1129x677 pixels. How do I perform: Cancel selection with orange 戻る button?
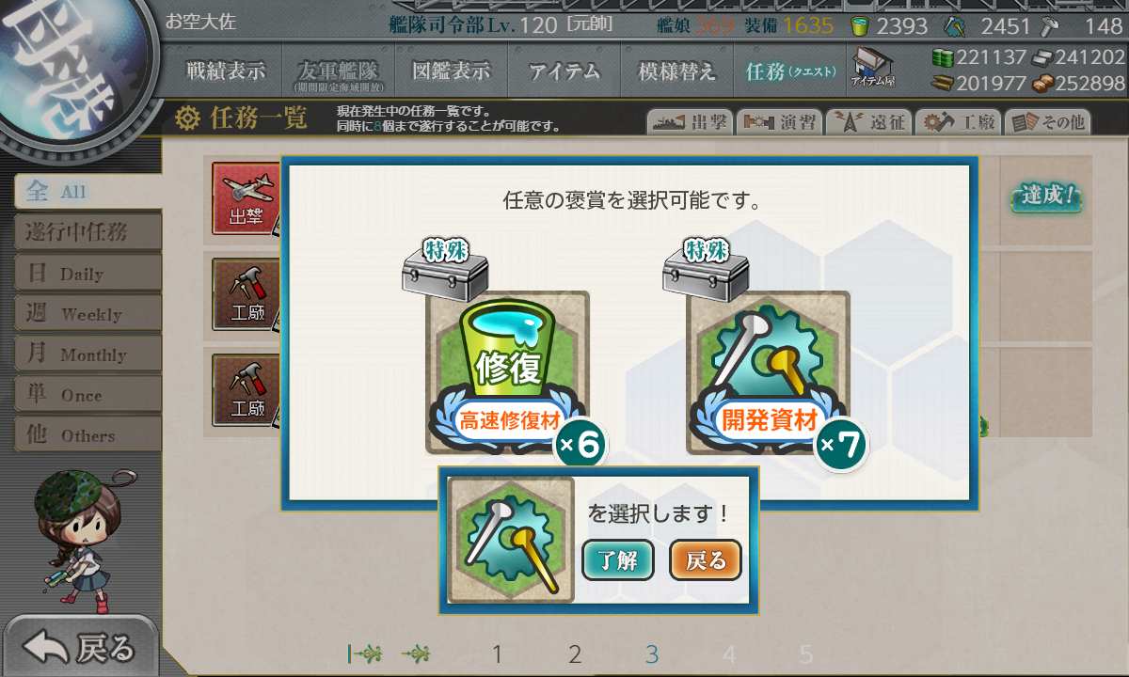[x=706, y=560]
